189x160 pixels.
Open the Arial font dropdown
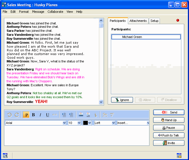click(x=64, y=123)
